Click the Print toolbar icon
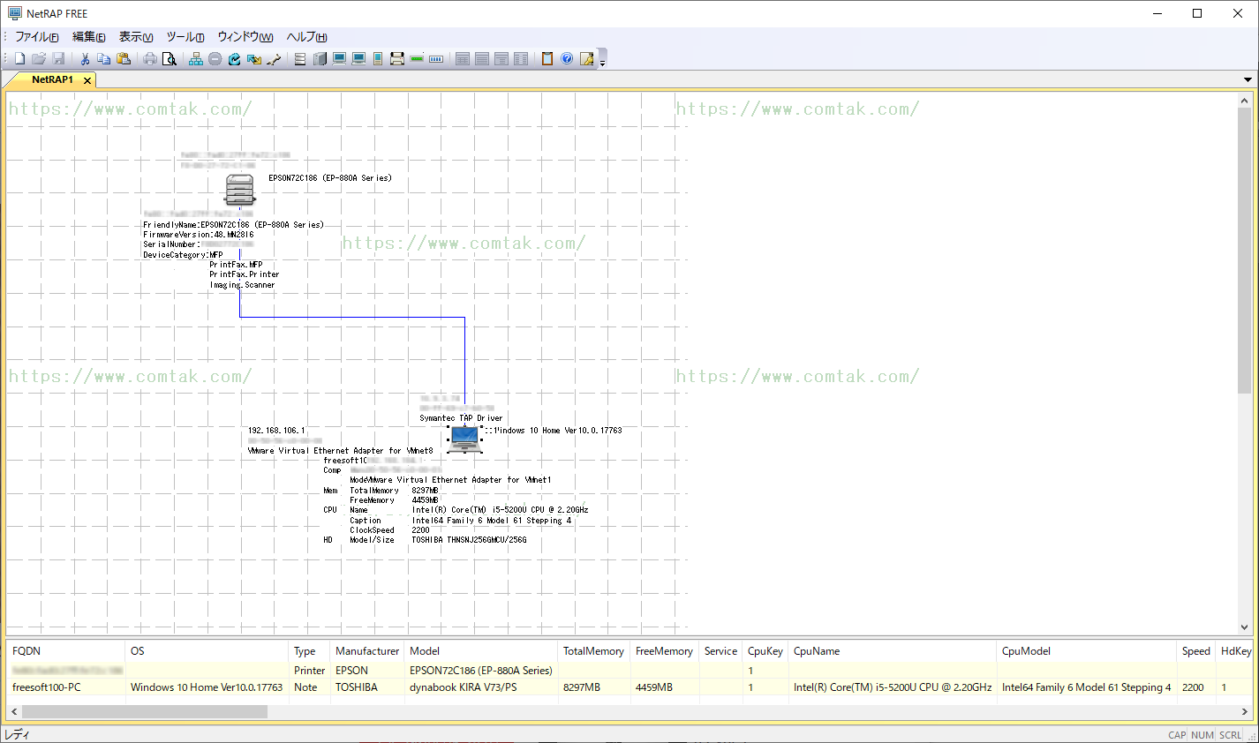Image resolution: width=1259 pixels, height=743 pixels. (150, 58)
